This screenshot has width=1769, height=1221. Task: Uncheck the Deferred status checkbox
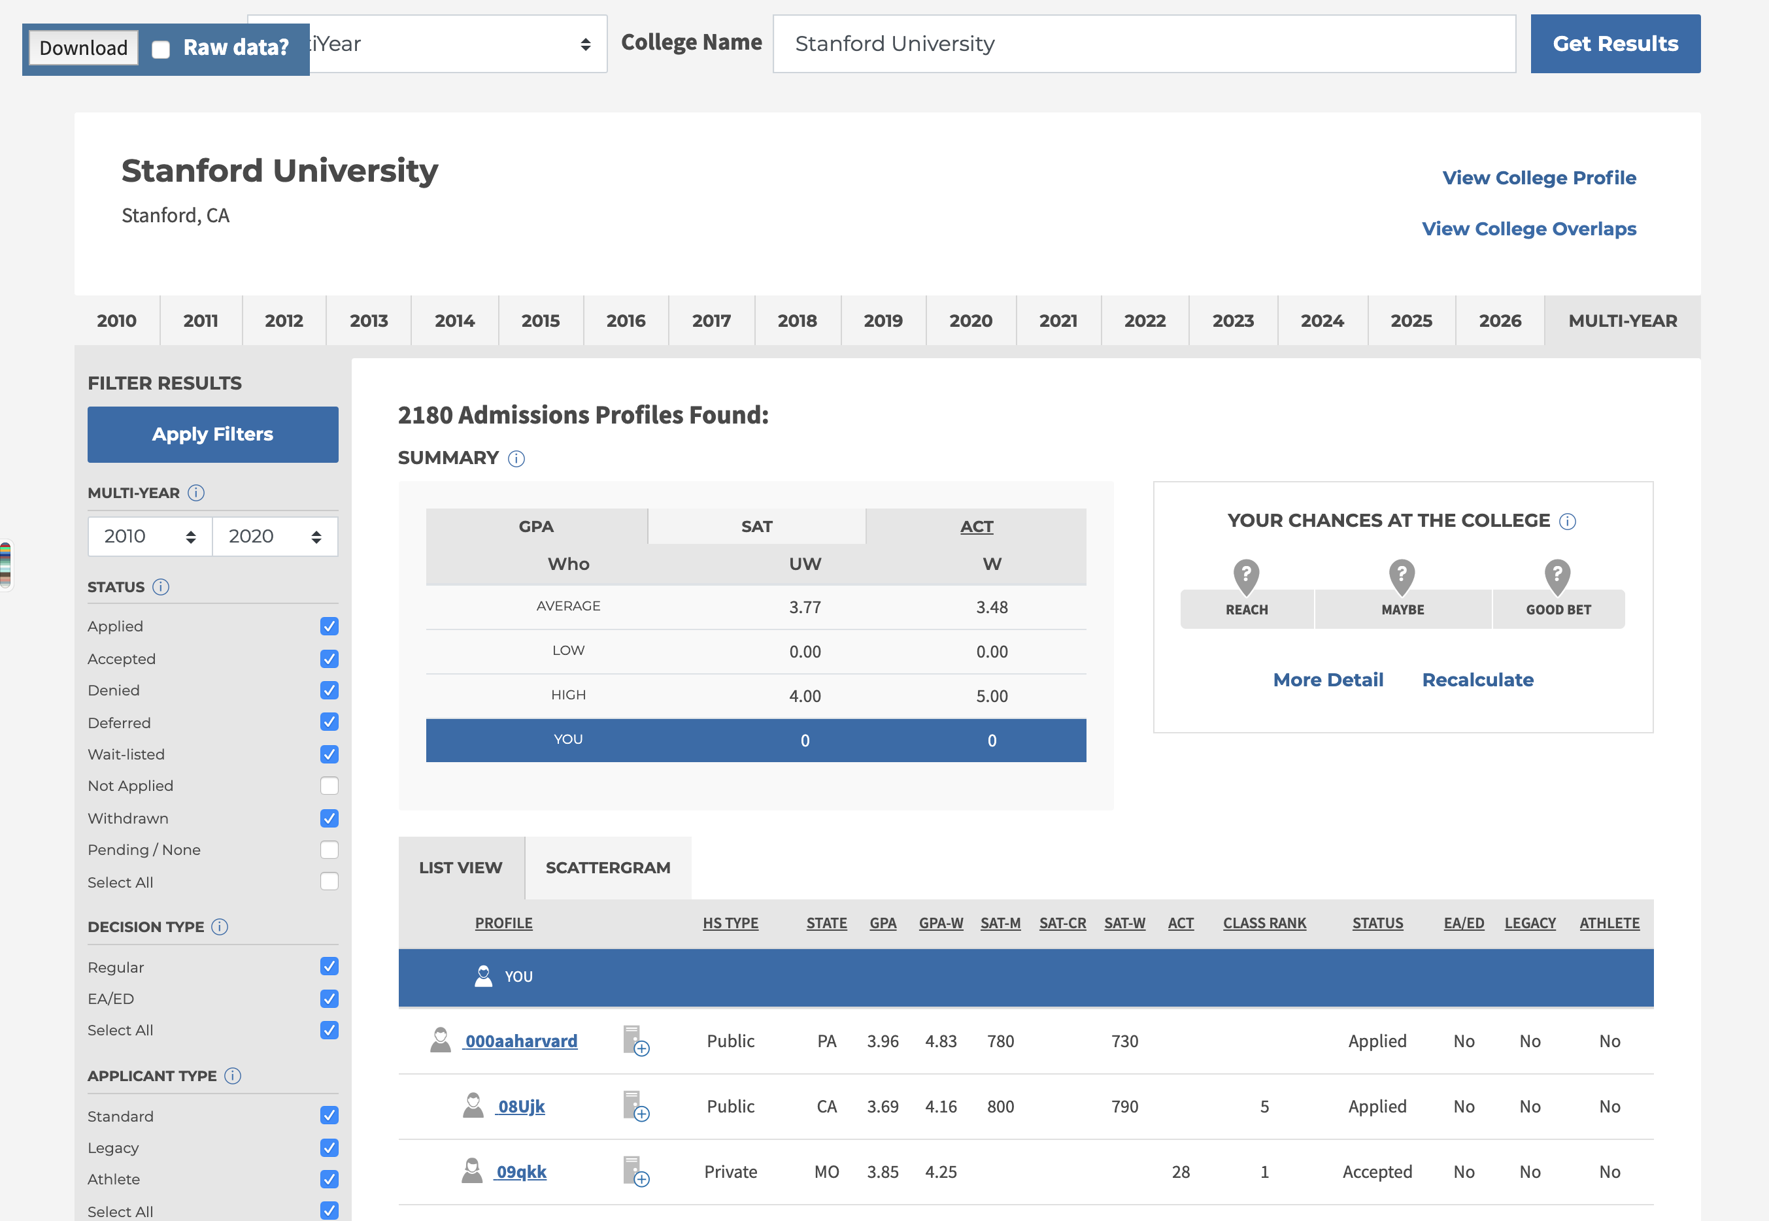tap(329, 722)
